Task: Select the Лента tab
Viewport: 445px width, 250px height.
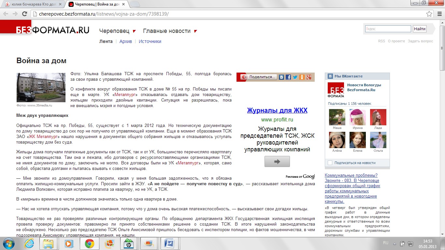Action: pos(106,41)
